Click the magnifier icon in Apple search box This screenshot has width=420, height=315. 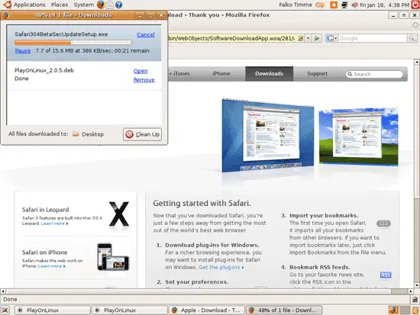pos(350,74)
